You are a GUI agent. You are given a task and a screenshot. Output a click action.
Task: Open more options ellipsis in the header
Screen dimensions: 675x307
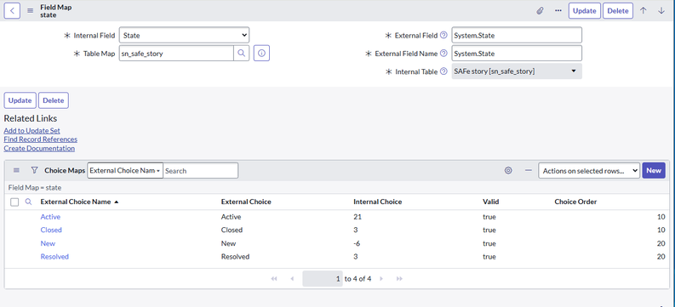pyautogui.click(x=558, y=11)
